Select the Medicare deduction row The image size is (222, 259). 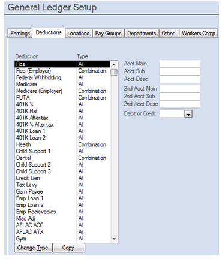pos(62,84)
